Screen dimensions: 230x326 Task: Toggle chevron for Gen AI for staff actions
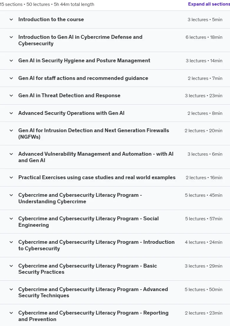[x=11, y=78]
